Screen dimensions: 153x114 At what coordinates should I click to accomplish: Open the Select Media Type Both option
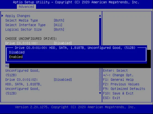tap(59, 20)
